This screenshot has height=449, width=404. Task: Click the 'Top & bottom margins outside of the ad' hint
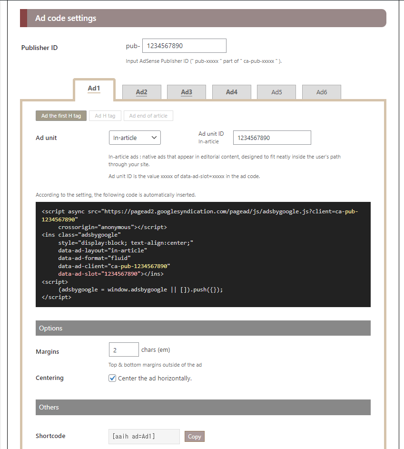(155, 365)
